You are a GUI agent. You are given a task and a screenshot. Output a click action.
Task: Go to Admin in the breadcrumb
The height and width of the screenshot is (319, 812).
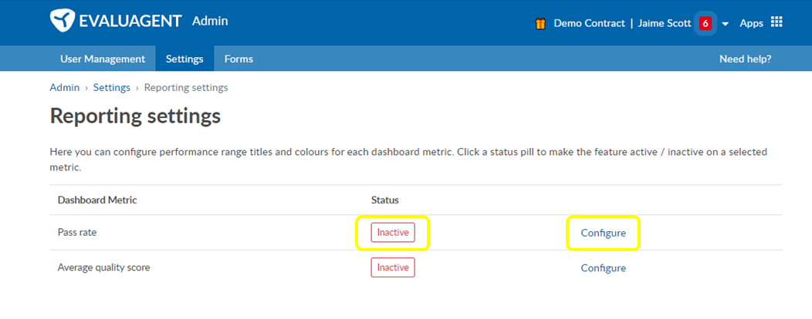click(65, 87)
